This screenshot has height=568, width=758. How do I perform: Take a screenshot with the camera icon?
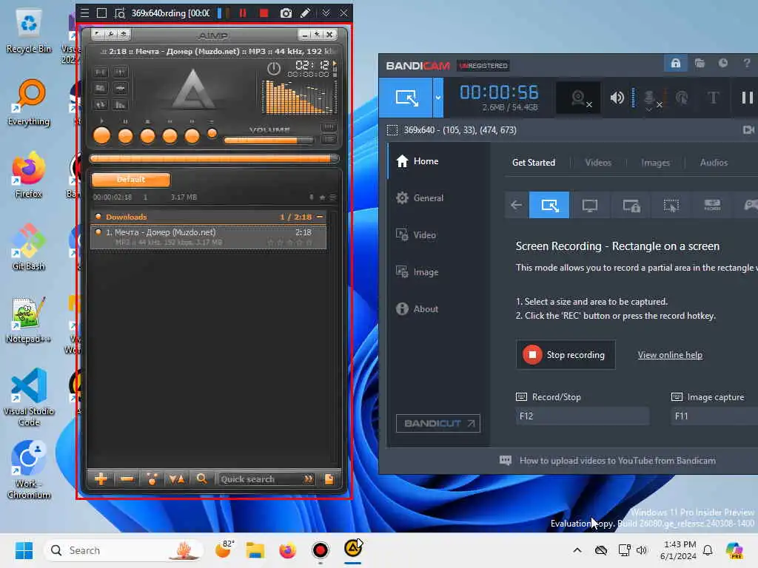click(x=286, y=13)
